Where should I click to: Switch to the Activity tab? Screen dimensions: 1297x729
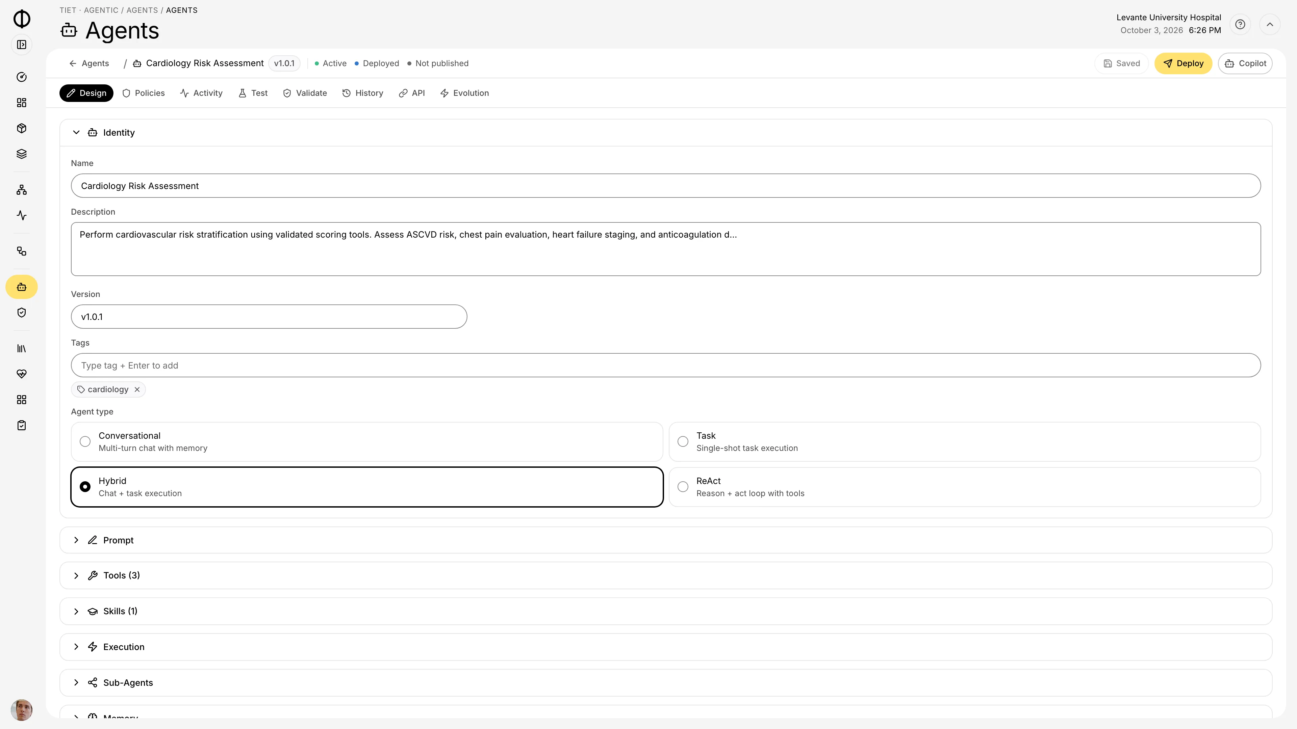pyautogui.click(x=201, y=93)
